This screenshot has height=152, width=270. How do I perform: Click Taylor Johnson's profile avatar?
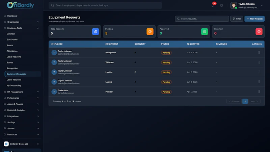point(234,5)
